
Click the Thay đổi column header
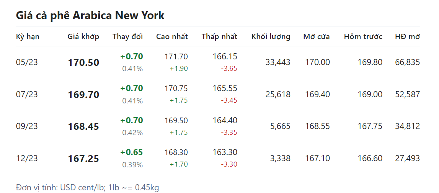[127, 37]
